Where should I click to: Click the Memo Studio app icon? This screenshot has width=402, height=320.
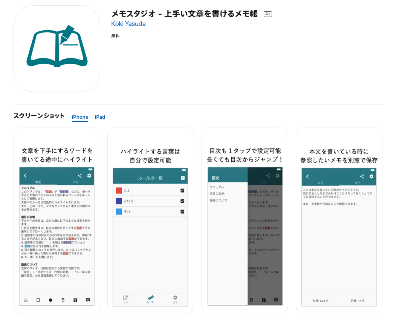(x=57, y=49)
